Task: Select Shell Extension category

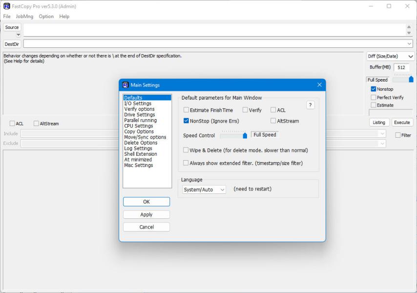Action: pyautogui.click(x=147, y=154)
